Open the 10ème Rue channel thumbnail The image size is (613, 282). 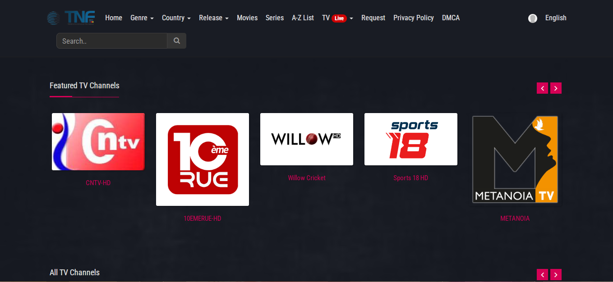click(x=203, y=159)
